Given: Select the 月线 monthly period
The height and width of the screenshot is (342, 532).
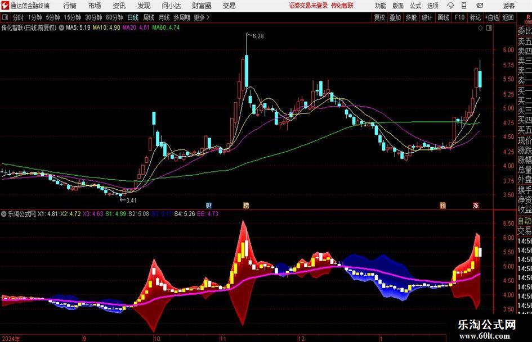Looking at the screenshot, I should 164,17.
